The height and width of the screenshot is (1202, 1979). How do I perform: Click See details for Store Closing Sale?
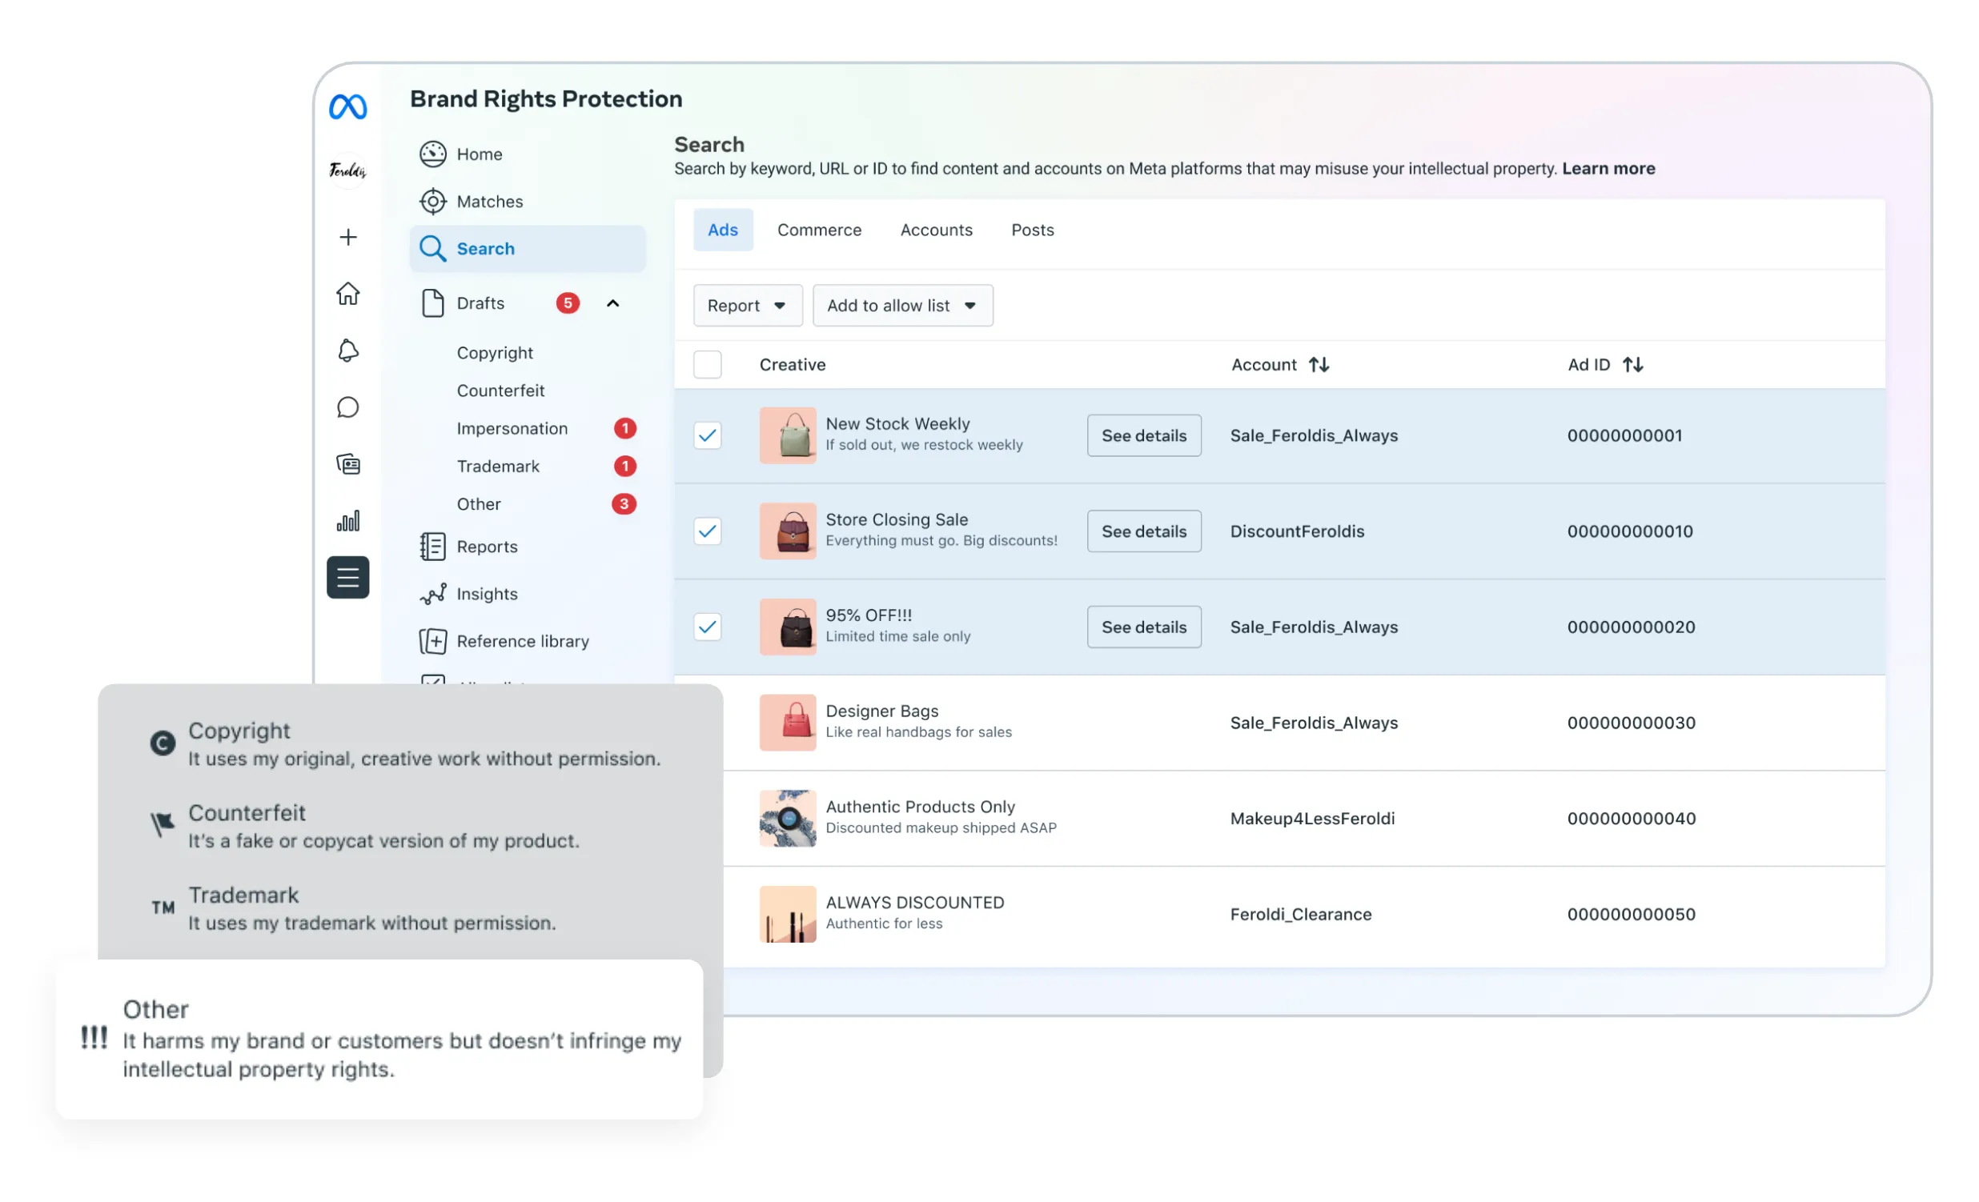pos(1143,531)
